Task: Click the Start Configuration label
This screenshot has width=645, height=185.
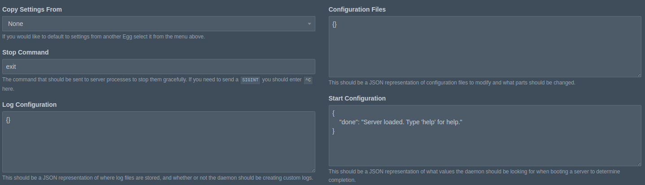Action: point(357,98)
